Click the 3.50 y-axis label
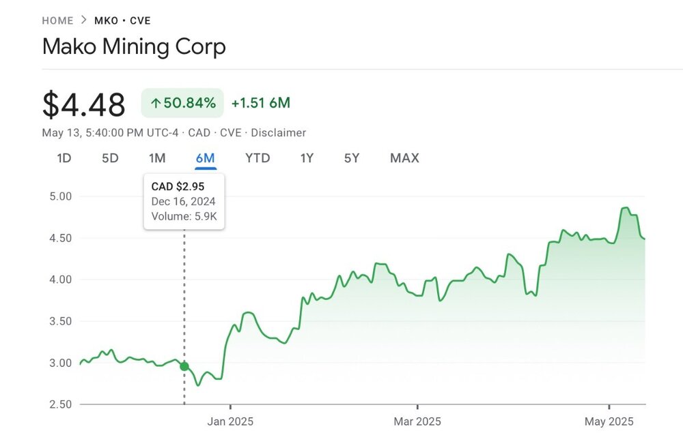Screen dimensions: 683x448 click(61, 321)
